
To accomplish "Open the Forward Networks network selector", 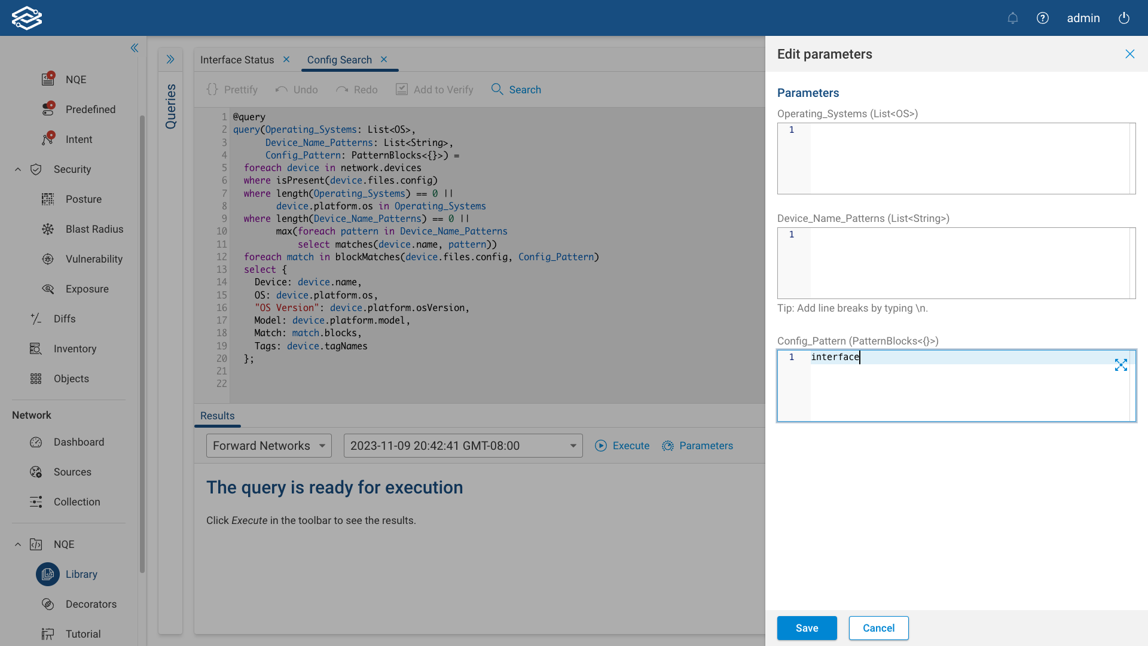I will coord(268,446).
